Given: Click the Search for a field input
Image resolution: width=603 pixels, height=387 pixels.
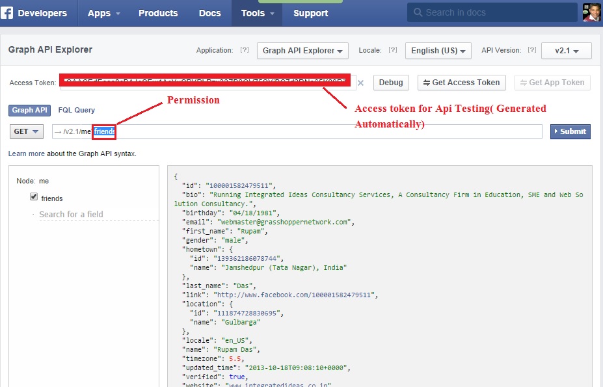Looking at the screenshot, I should pos(98,214).
